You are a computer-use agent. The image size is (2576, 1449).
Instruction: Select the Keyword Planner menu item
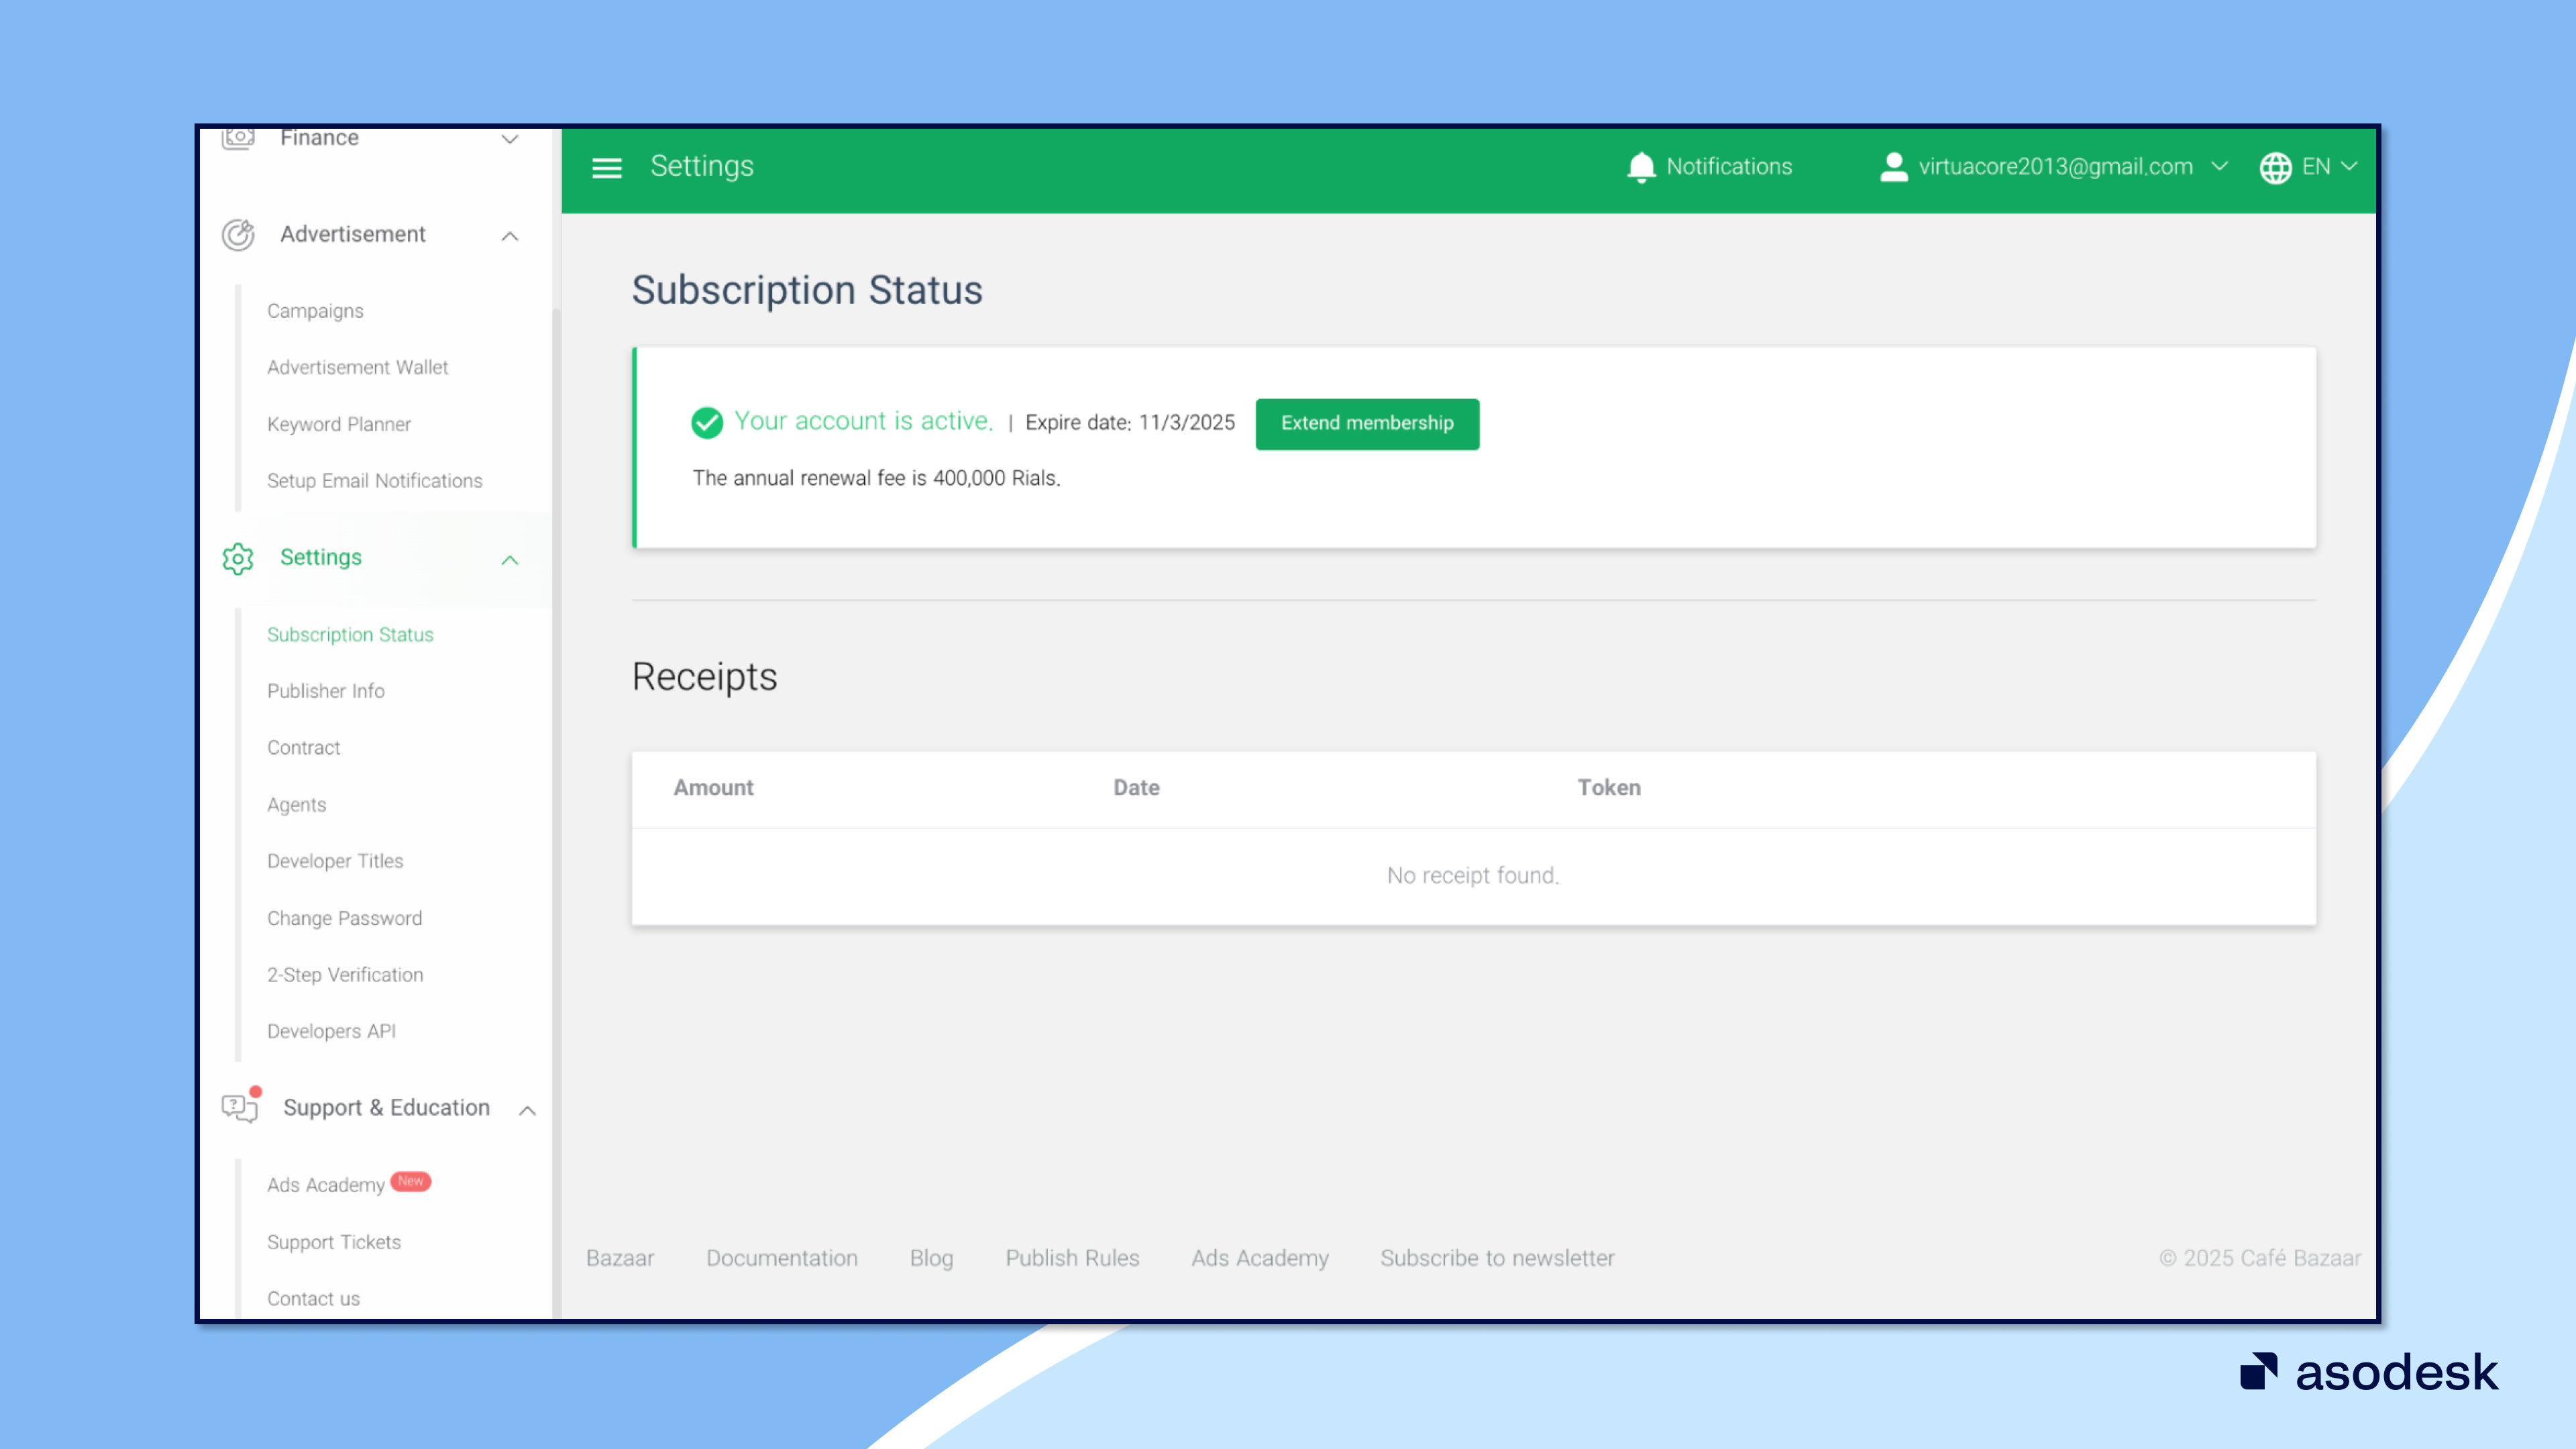click(339, 424)
